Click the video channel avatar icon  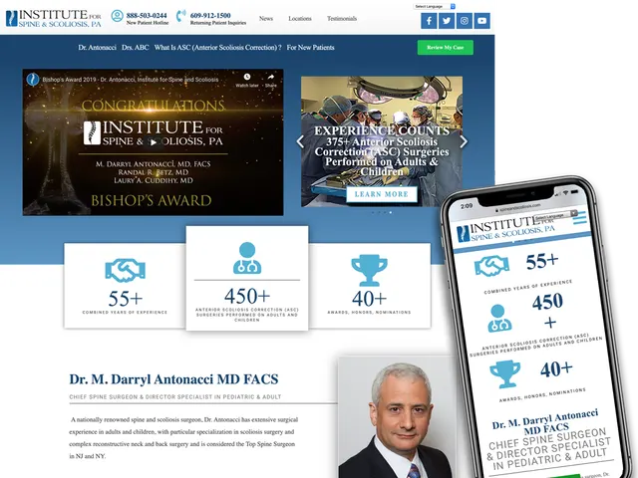pyautogui.click(x=33, y=80)
